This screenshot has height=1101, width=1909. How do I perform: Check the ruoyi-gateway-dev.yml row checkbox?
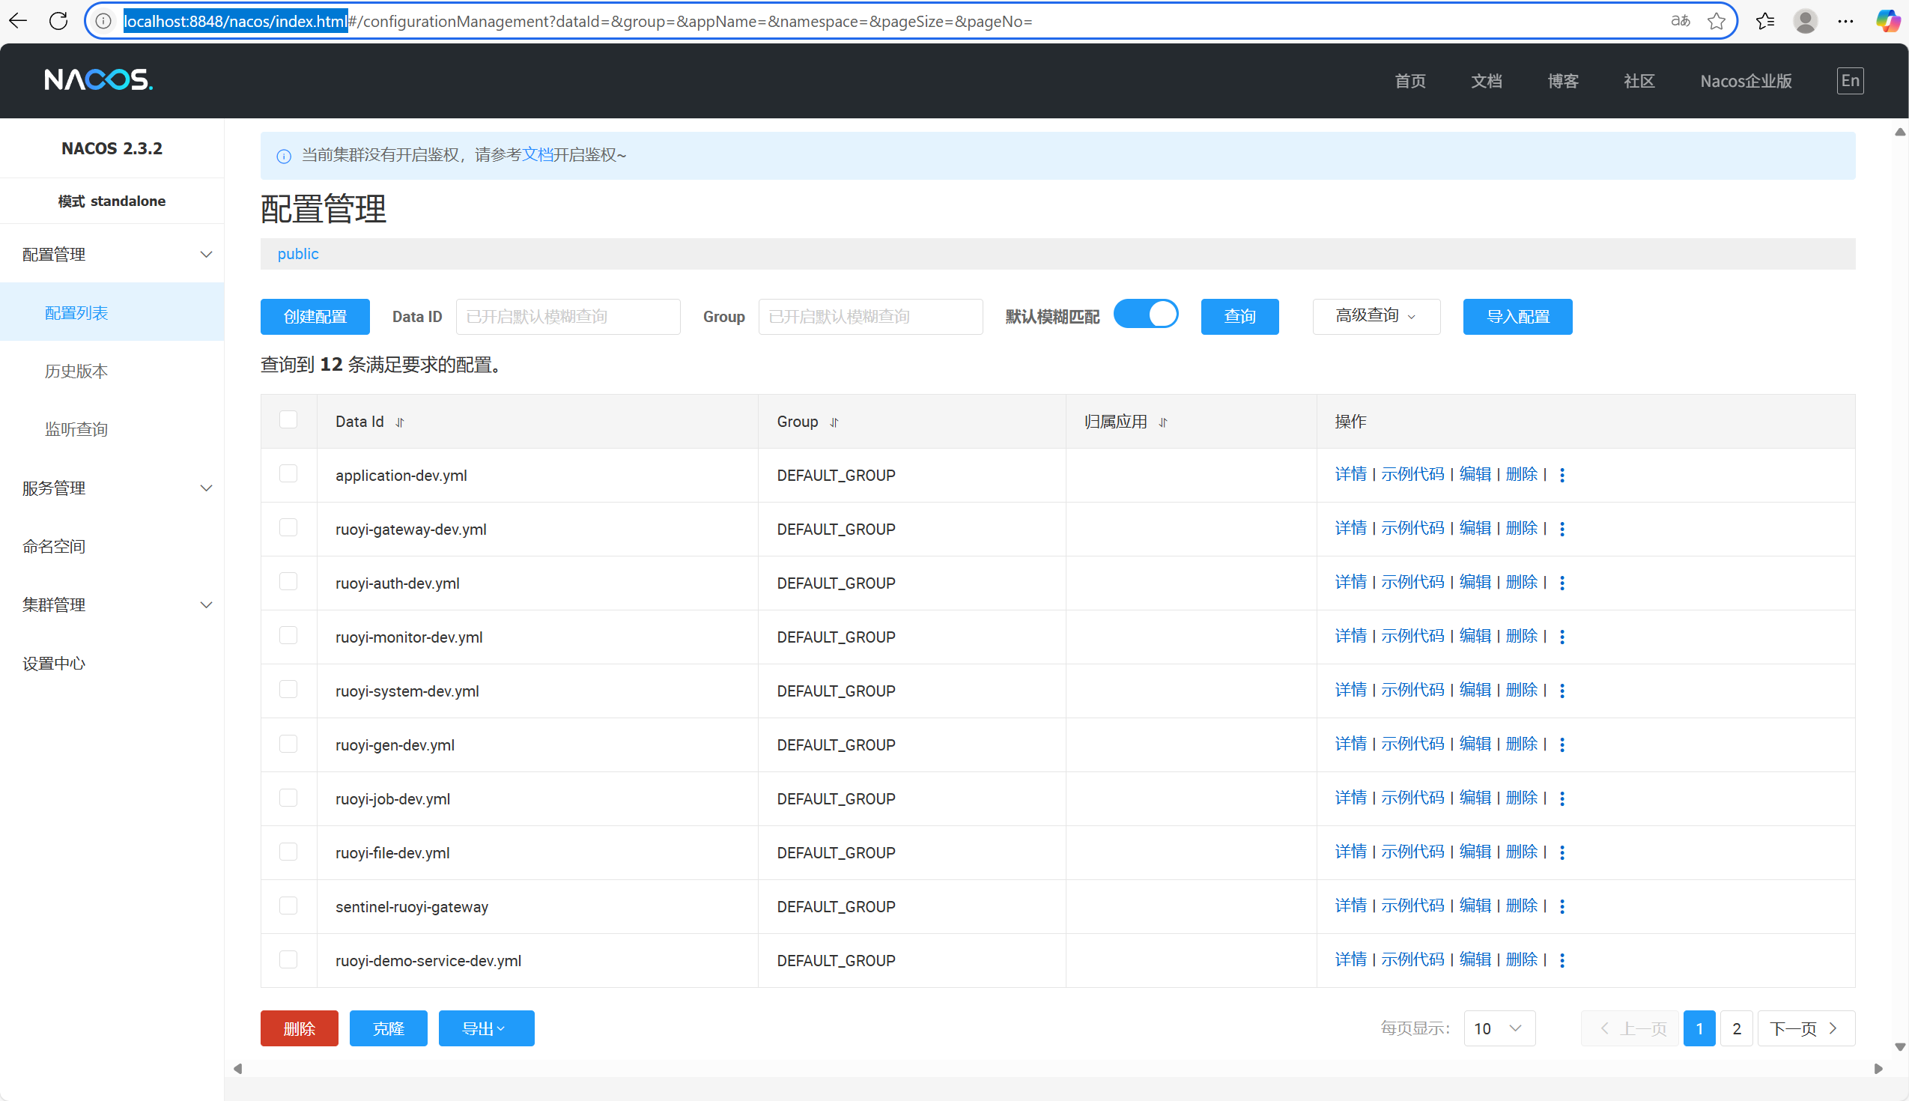[x=288, y=528]
